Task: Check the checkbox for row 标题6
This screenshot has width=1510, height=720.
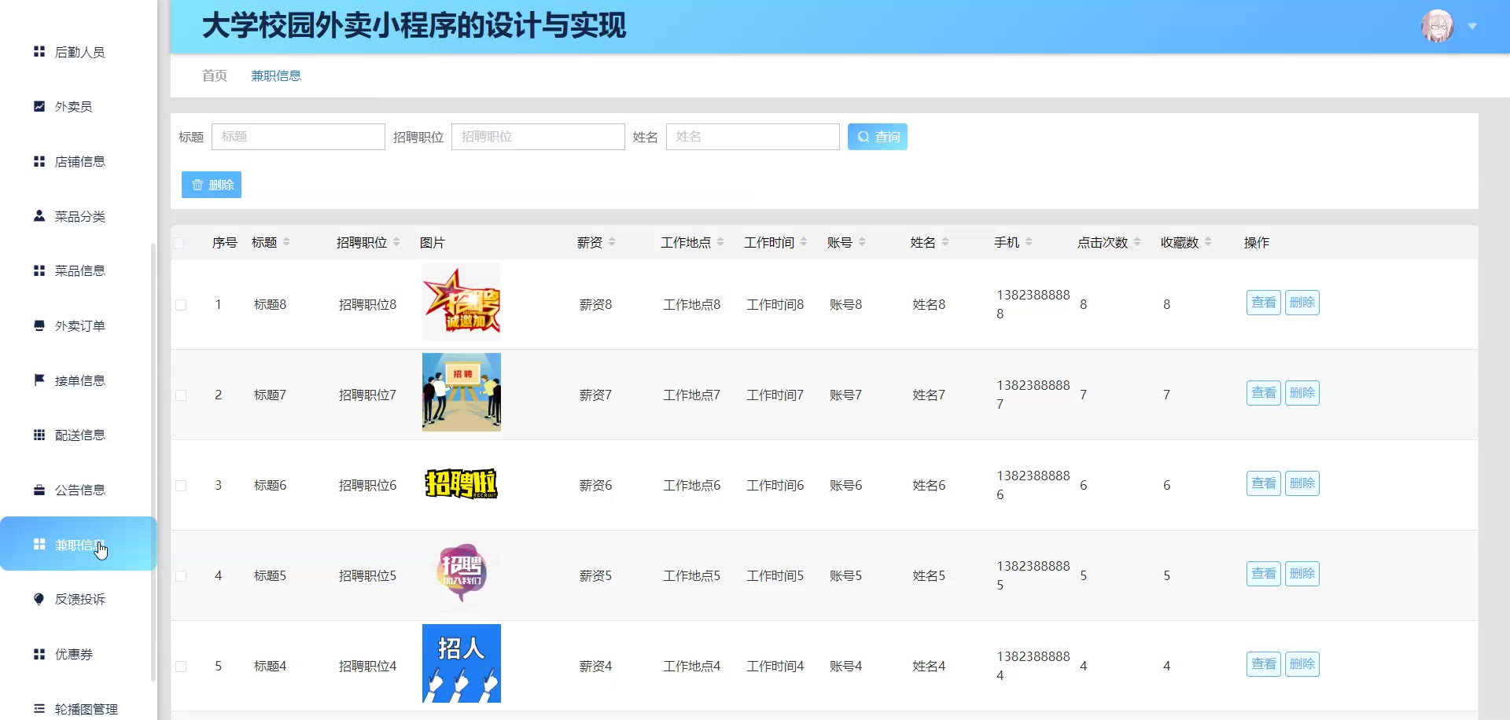Action: 181,486
